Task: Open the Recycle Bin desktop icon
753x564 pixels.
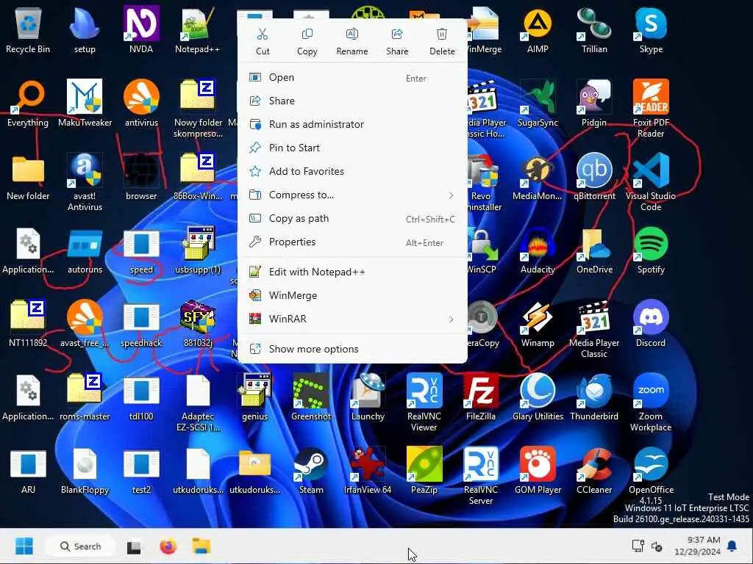Action: 28,29
